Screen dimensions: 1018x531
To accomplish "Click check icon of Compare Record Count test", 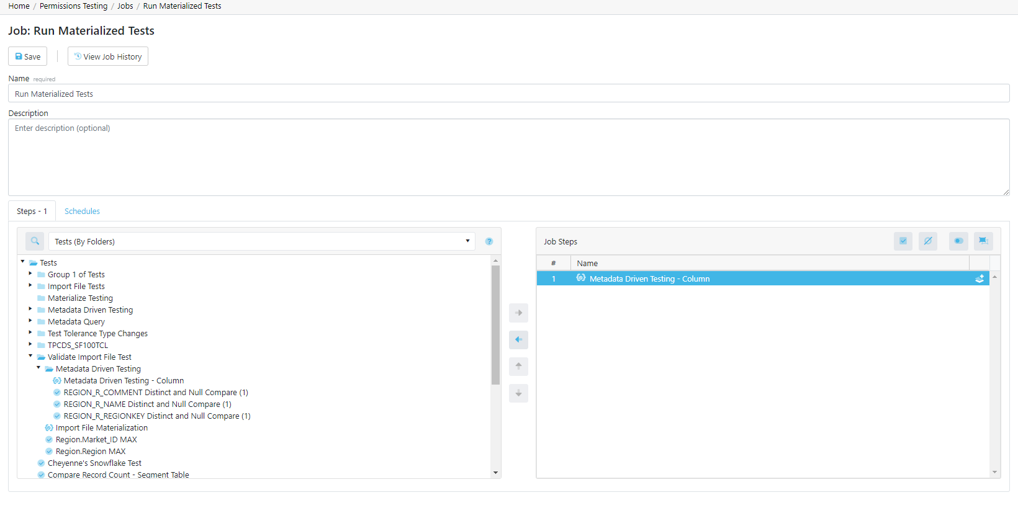I will (41, 475).
